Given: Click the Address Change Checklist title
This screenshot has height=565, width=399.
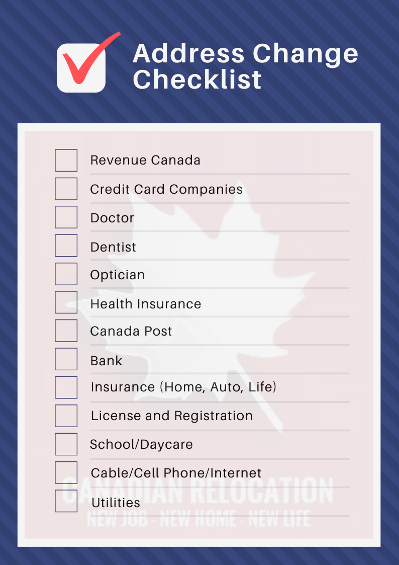Looking at the screenshot, I should tap(245, 66).
